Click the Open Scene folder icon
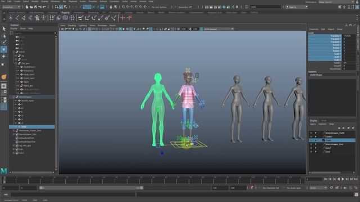The image size is (360, 202). (x=31, y=7)
